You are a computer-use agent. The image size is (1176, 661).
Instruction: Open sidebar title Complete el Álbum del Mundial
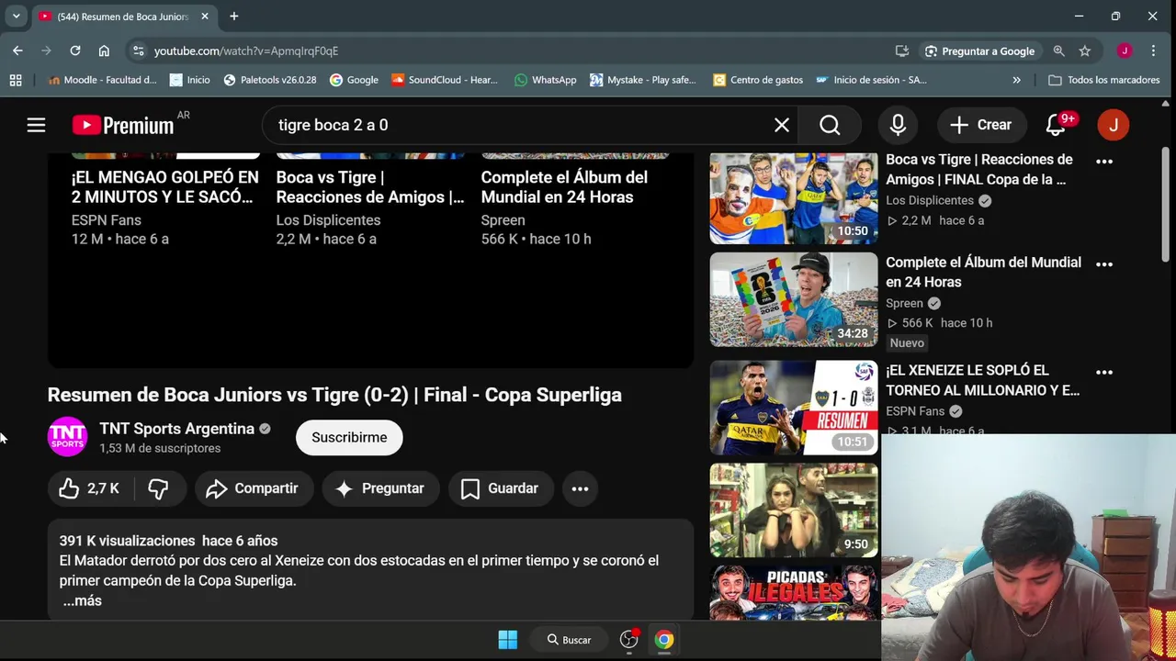pos(983,272)
